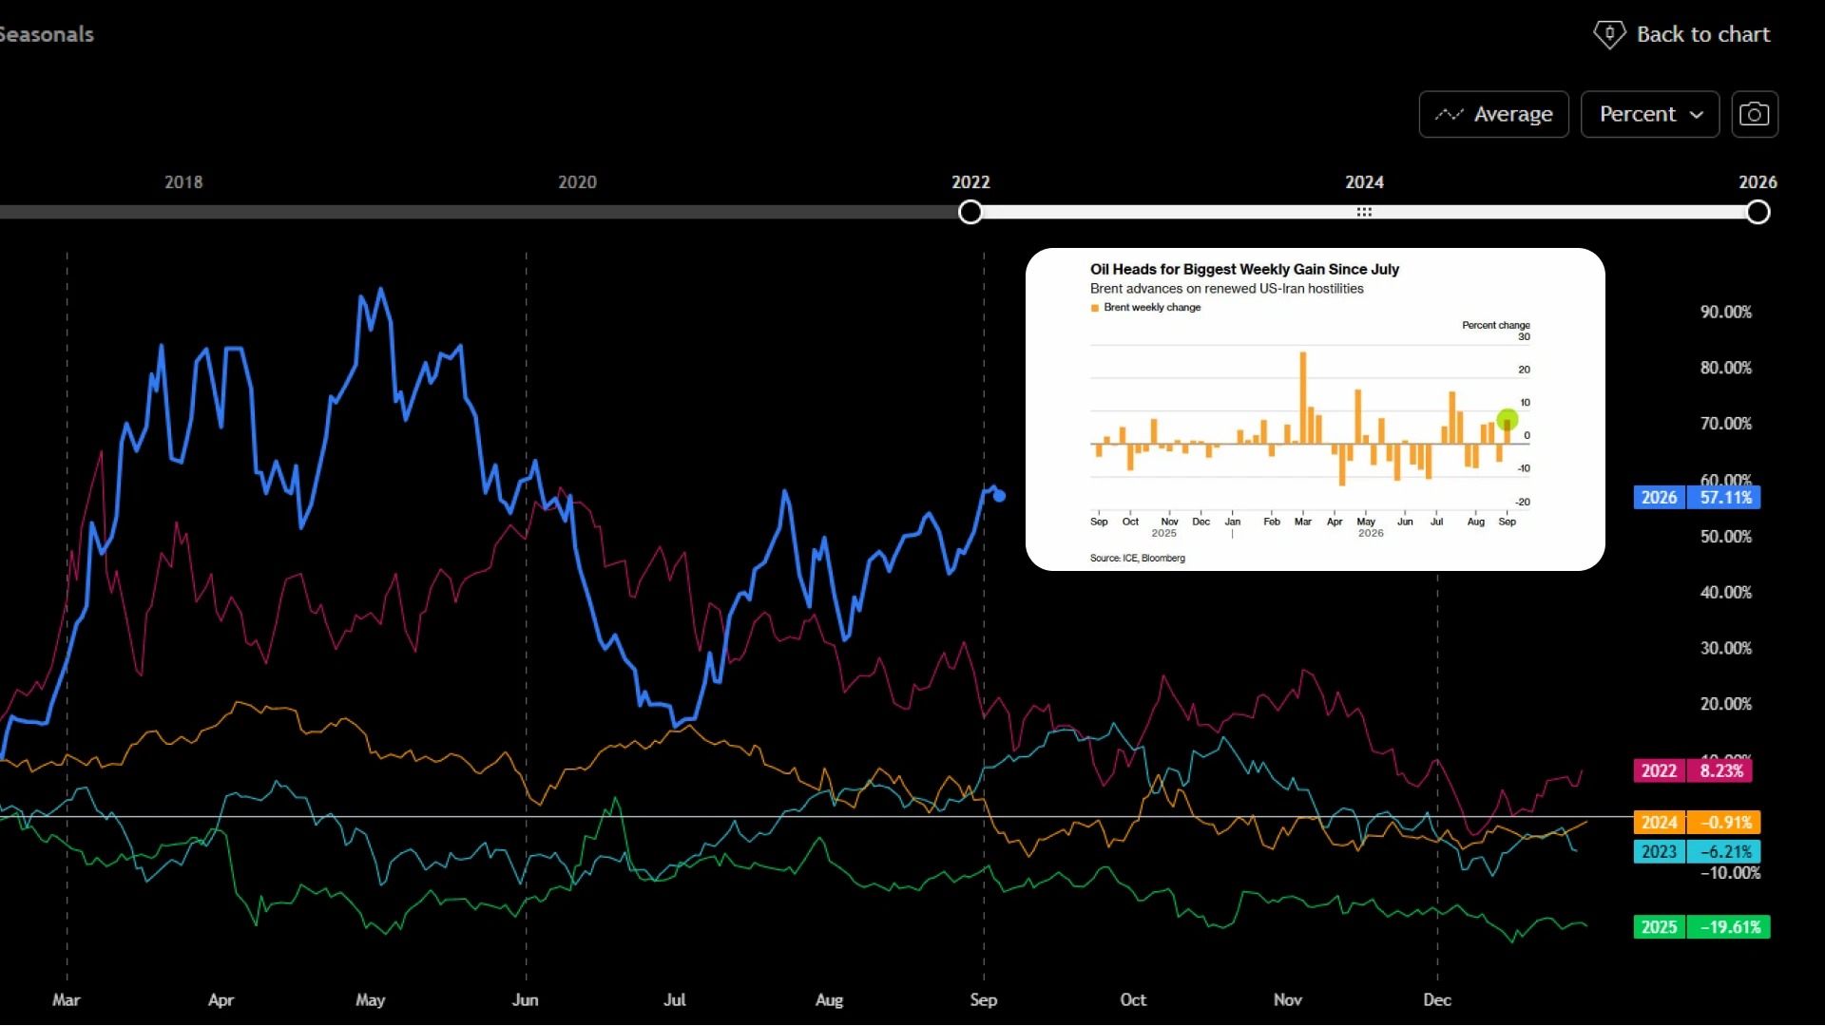
Task: Toggle the Average line button
Action: coord(1494,114)
